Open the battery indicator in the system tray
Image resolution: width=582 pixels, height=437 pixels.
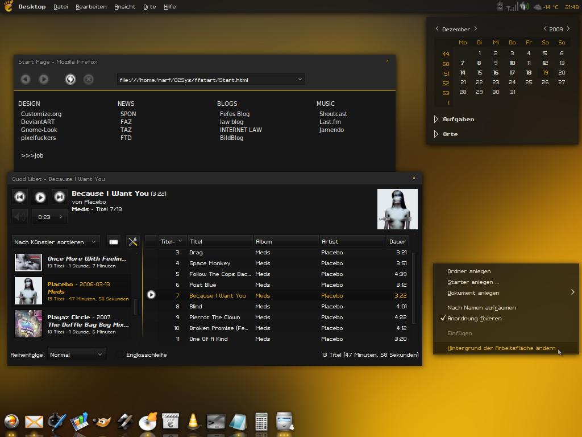click(500, 6)
